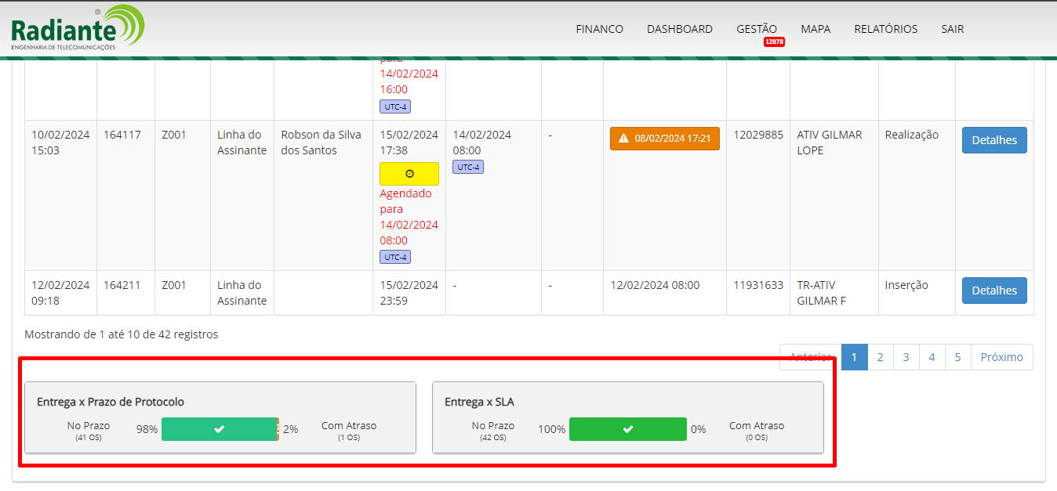Open Detalhes for order 164117
This screenshot has width=1057, height=491.
(x=993, y=140)
